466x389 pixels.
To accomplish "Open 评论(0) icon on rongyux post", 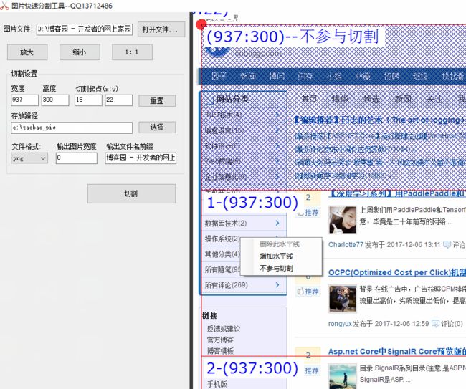I will (435, 323).
